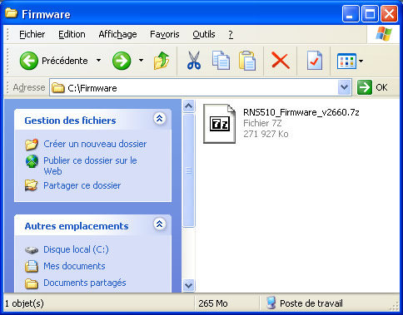
Task: Minimize the Firmware window
Action: point(351,13)
